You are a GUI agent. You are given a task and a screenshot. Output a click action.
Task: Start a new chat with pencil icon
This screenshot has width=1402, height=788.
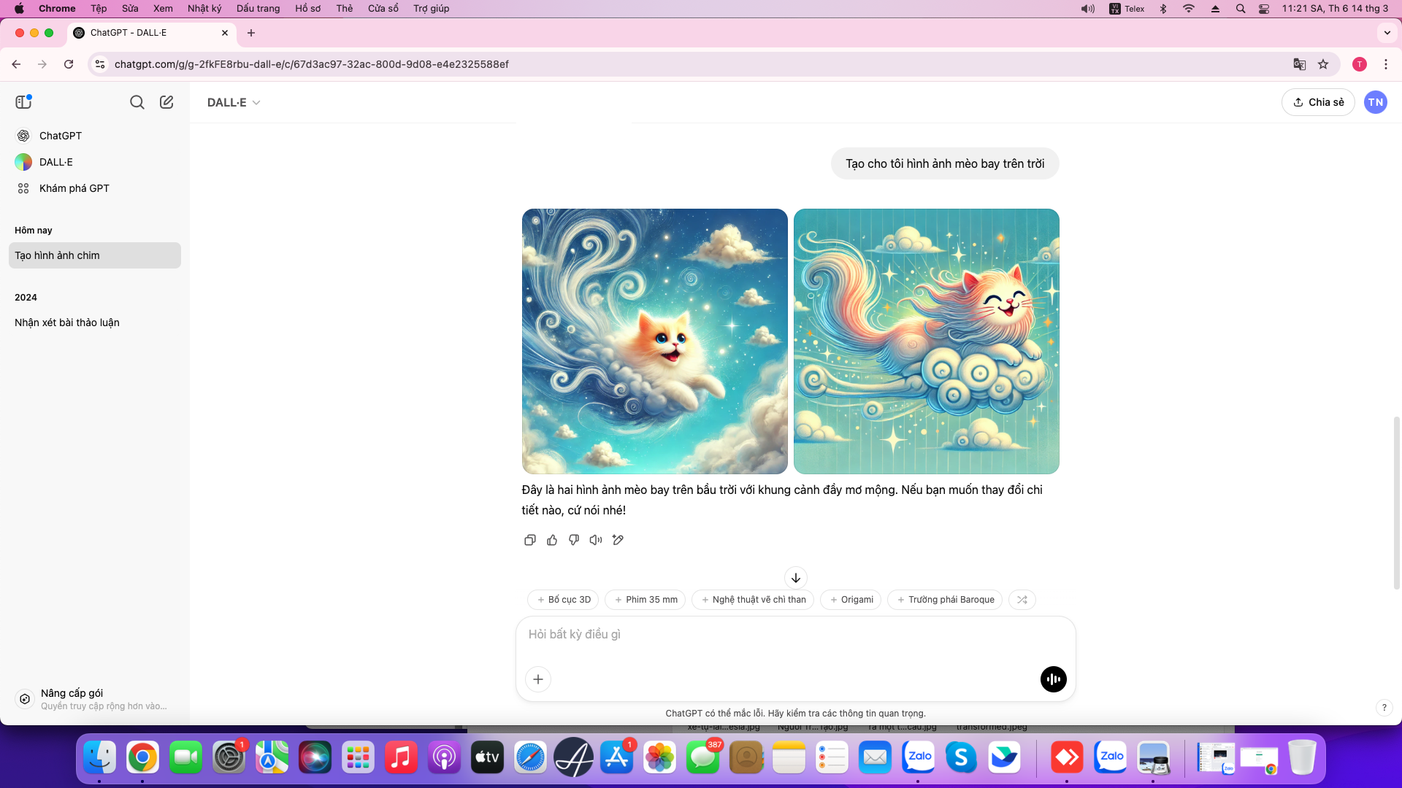pyautogui.click(x=166, y=102)
